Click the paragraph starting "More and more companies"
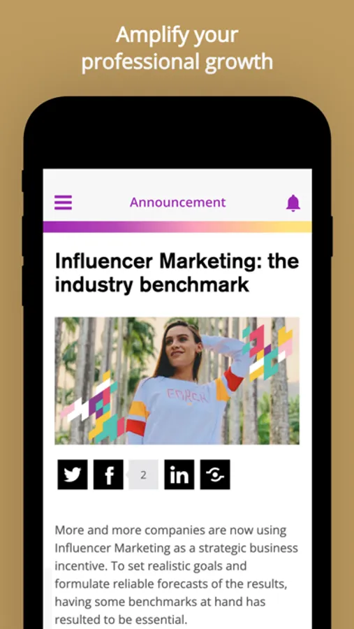 tap(177, 574)
